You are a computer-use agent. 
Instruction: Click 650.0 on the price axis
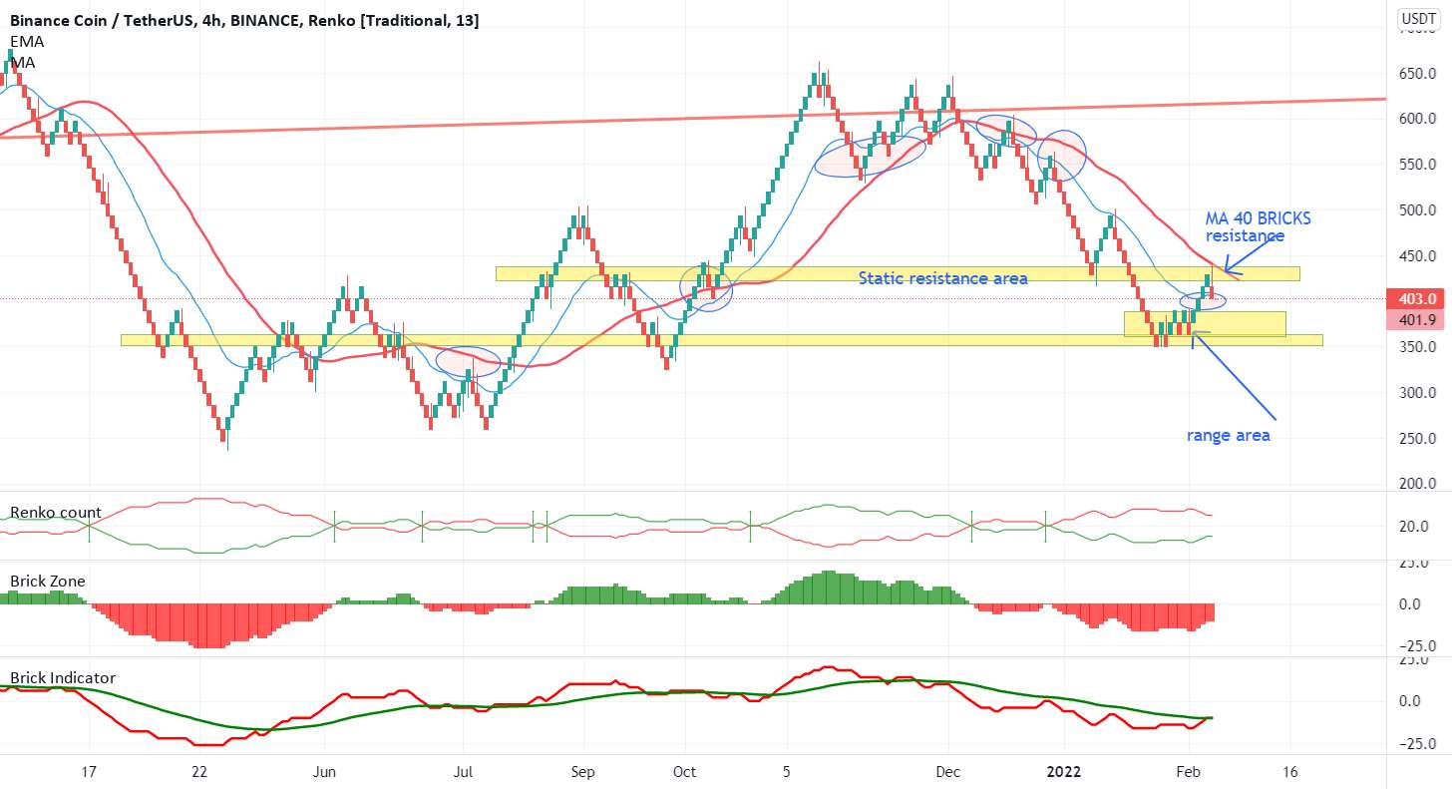click(1416, 74)
